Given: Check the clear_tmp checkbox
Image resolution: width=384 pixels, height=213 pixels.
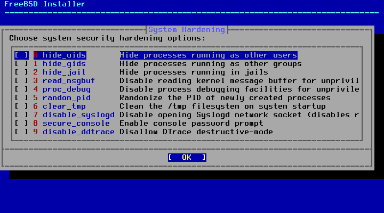Looking at the screenshot, I should 21,106.
